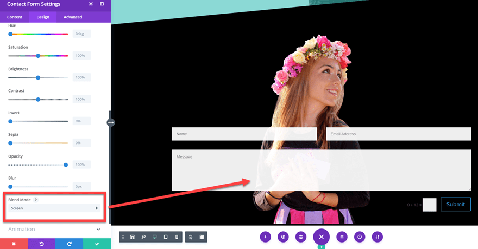
Task: Click the Email Address form field
Action: coord(399,134)
